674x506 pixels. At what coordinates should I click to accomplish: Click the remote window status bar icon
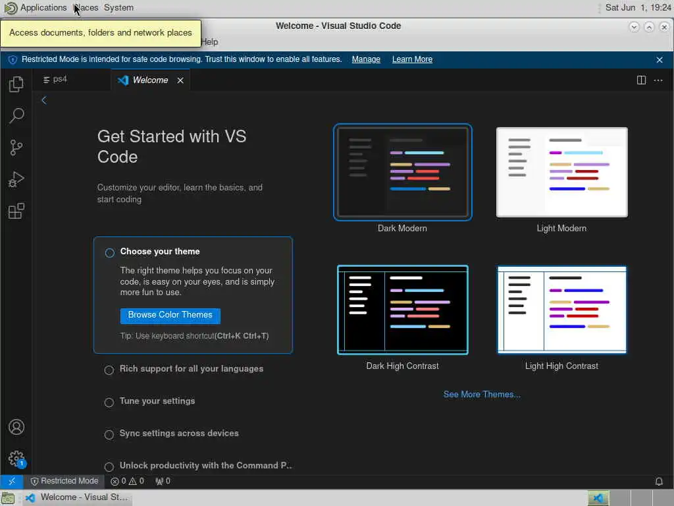click(x=12, y=481)
